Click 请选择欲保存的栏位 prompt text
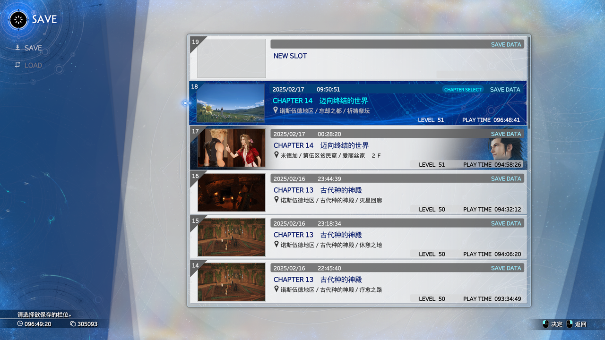This screenshot has width=605, height=340. [x=44, y=314]
